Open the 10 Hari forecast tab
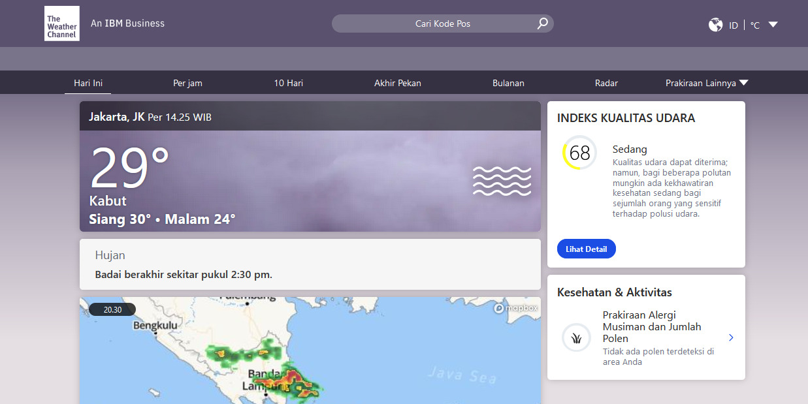The image size is (808, 404). click(288, 83)
